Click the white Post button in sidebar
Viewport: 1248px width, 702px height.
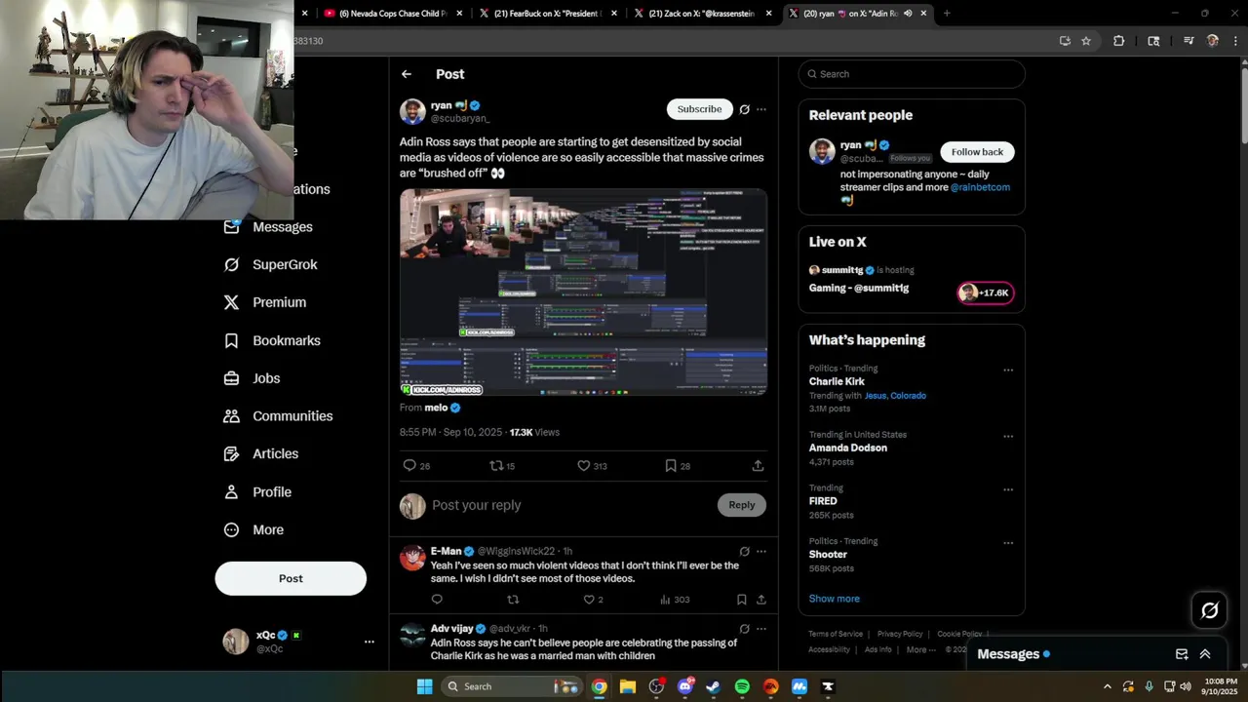click(x=291, y=578)
